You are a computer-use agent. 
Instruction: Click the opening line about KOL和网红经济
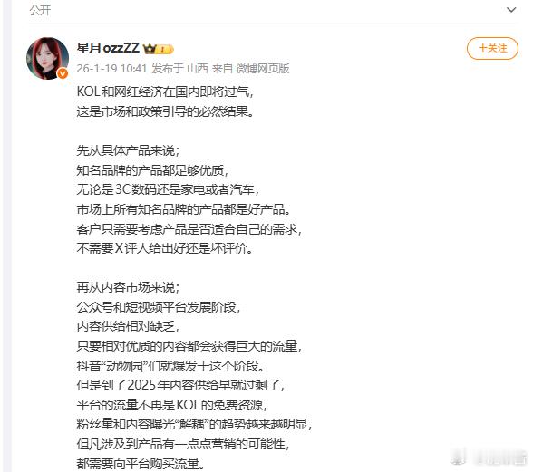[x=165, y=92]
